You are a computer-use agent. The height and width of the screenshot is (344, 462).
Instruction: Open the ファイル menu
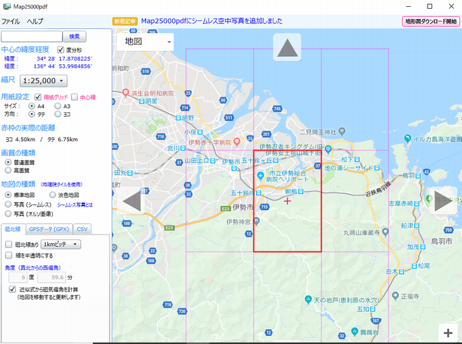[11, 21]
